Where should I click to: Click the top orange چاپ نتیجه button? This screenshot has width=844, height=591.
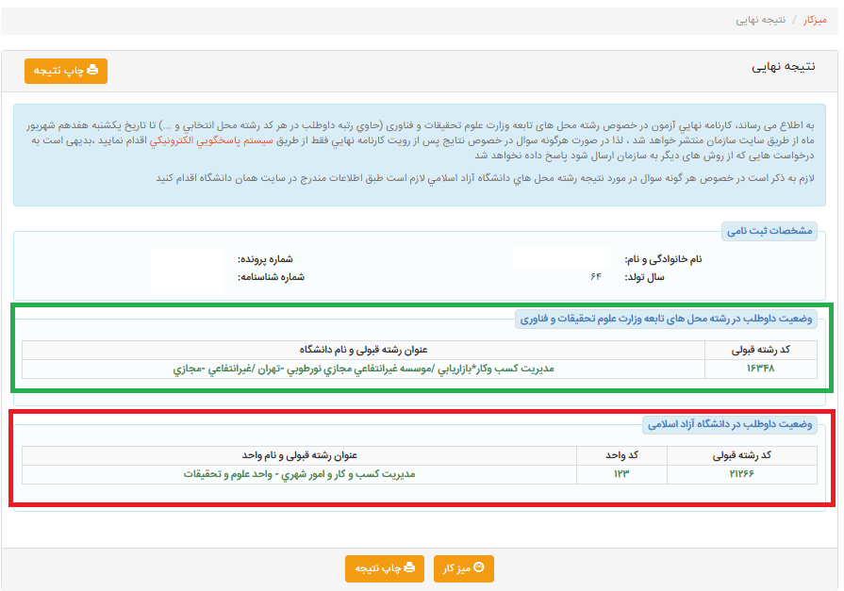[66, 71]
